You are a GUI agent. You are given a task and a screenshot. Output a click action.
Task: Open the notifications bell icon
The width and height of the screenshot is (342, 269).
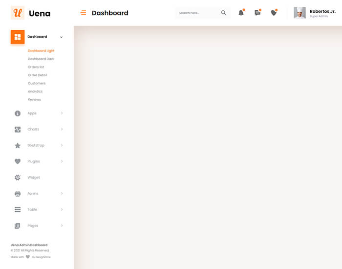pyautogui.click(x=241, y=13)
